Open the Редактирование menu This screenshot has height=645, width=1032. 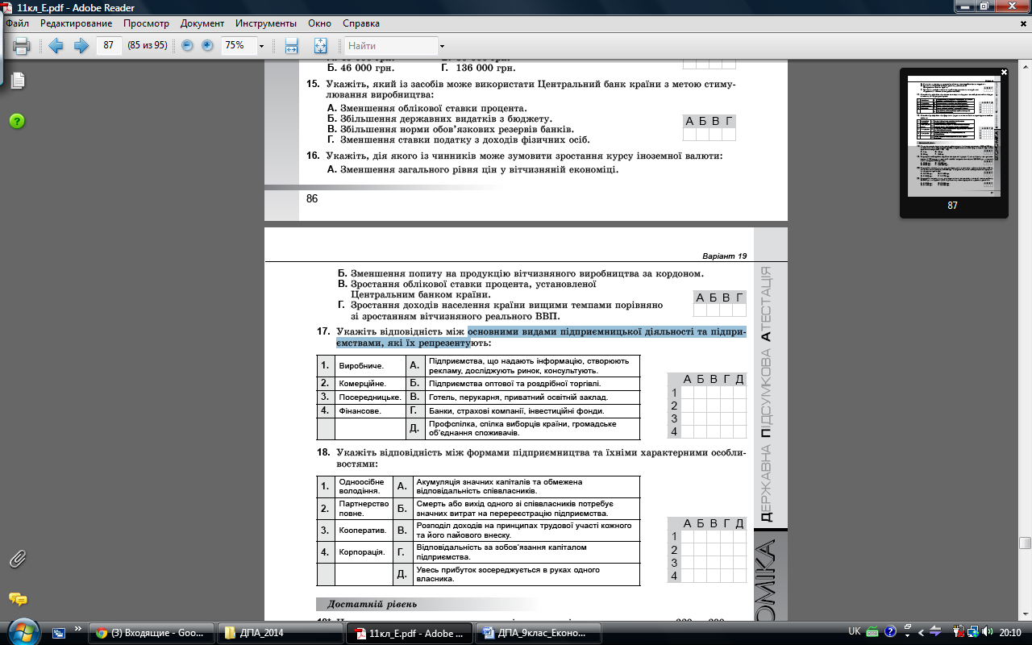click(x=74, y=24)
